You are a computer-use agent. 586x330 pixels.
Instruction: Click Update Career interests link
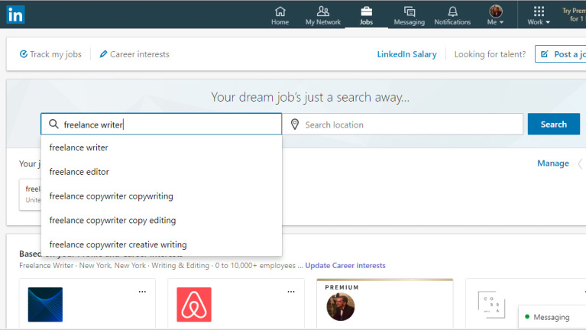click(x=345, y=265)
